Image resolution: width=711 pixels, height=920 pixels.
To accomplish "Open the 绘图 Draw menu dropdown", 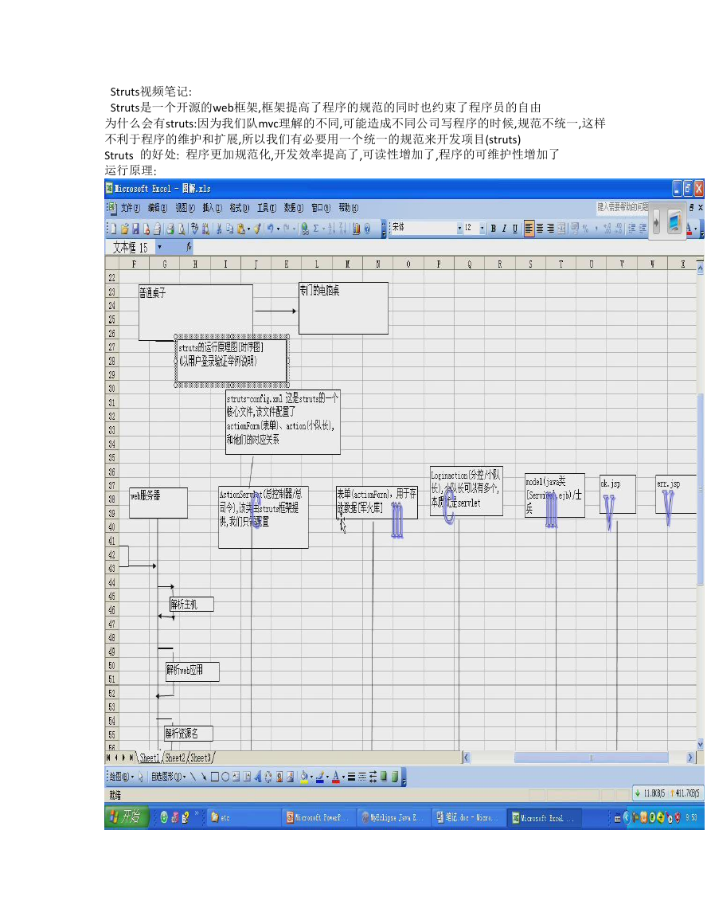I will [x=122, y=777].
